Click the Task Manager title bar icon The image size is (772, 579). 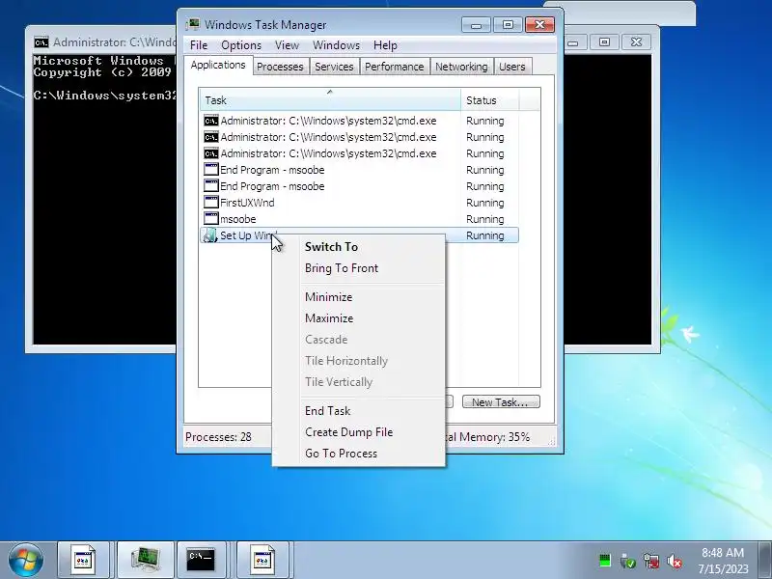tap(192, 25)
